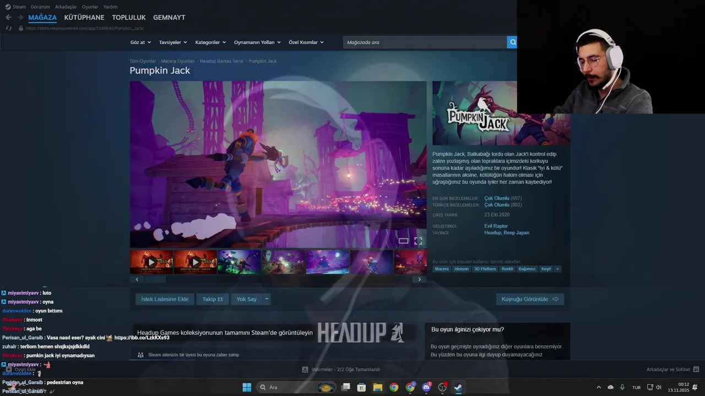Click the Takip Et button
Screen dimensions: 705x396
click(x=213, y=299)
